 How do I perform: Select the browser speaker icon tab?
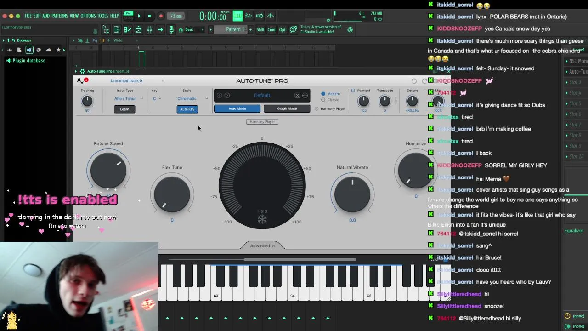29,50
